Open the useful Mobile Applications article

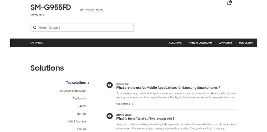click(168, 87)
